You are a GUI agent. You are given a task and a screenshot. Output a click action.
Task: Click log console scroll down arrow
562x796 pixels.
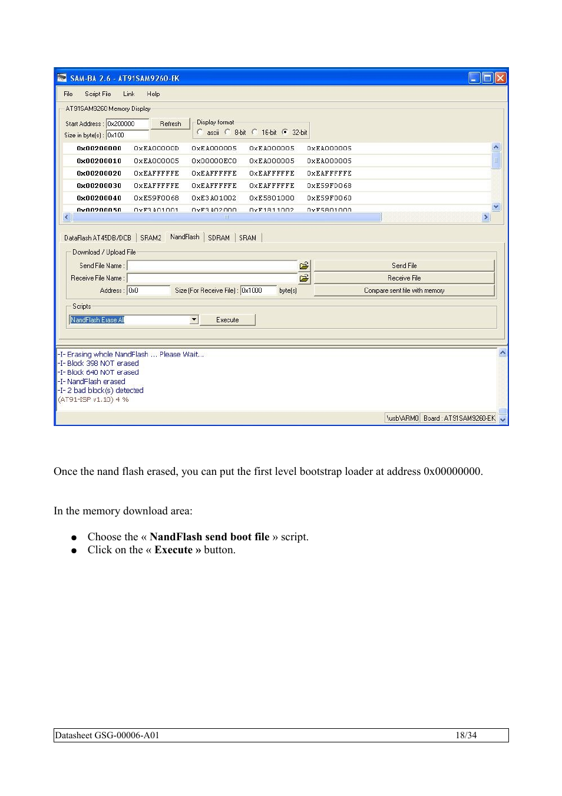(x=503, y=420)
